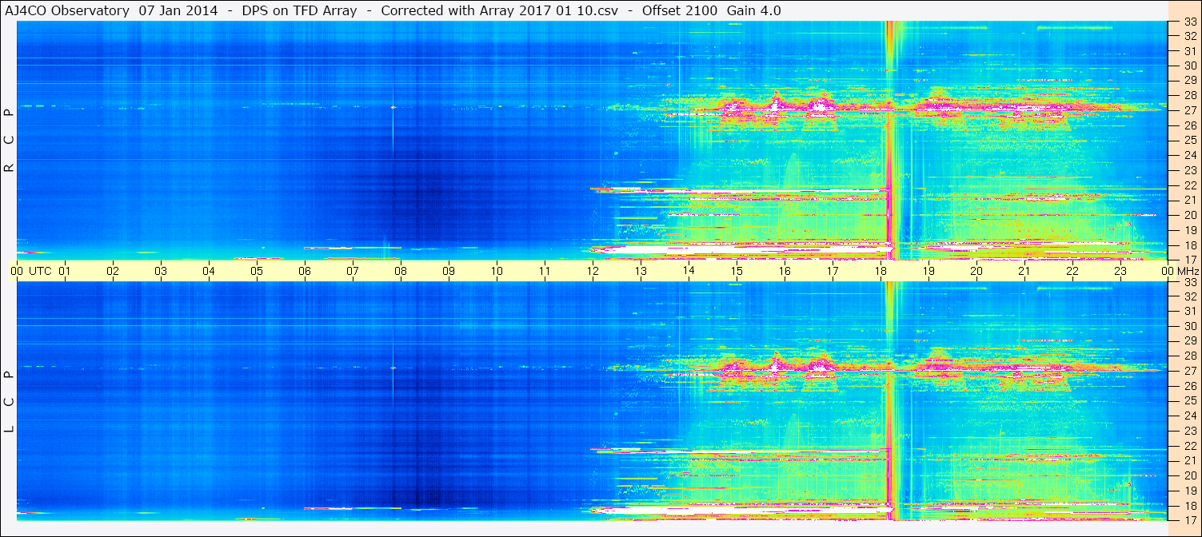The height and width of the screenshot is (537, 1202).
Task: Click the 21 hour mark on time axis
Action: (x=1024, y=271)
